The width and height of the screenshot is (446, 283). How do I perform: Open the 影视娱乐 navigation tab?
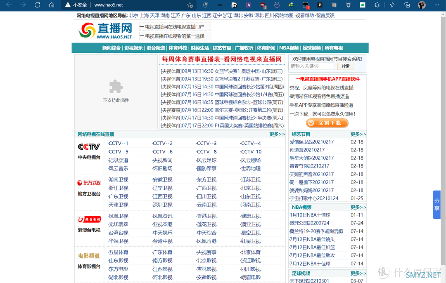[x=133, y=48]
